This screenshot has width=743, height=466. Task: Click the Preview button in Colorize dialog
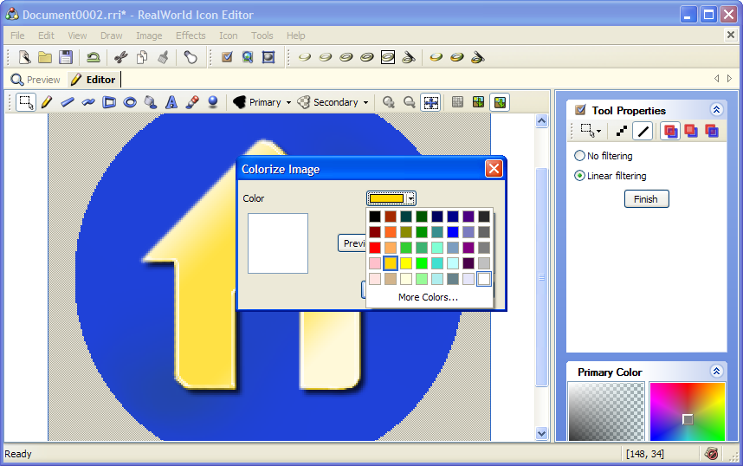point(352,243)
